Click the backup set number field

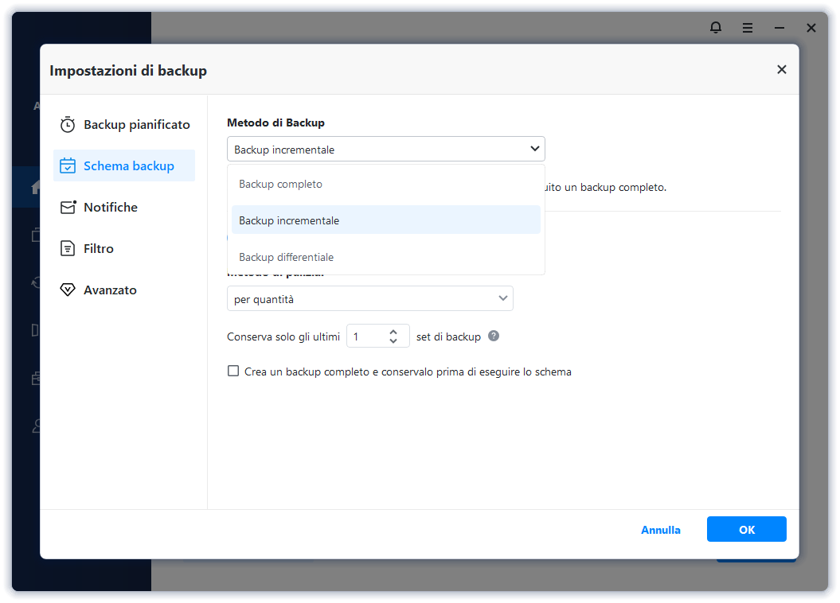coord(366,337)
